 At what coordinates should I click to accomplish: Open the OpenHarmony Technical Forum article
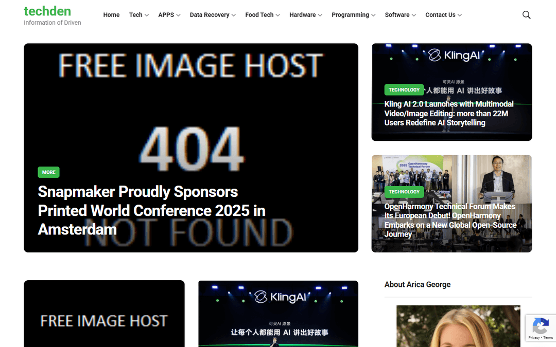pyautogui.click(x=450, y=220)
